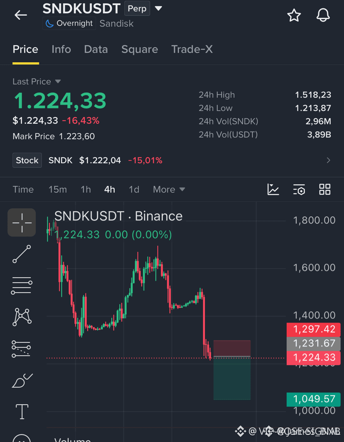The image size is (344, 442).
Task: Select the text annotation tool
Action: [x=22, y=411]
